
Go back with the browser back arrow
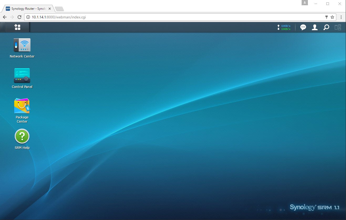[5, 17]
